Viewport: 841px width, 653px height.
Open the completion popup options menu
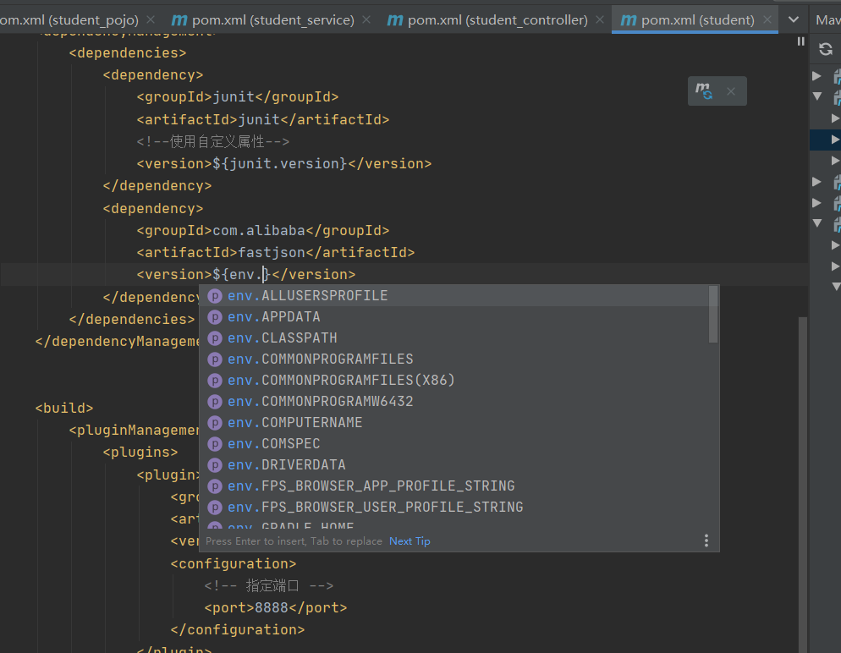pyautogui.click(x=706, y=541)
